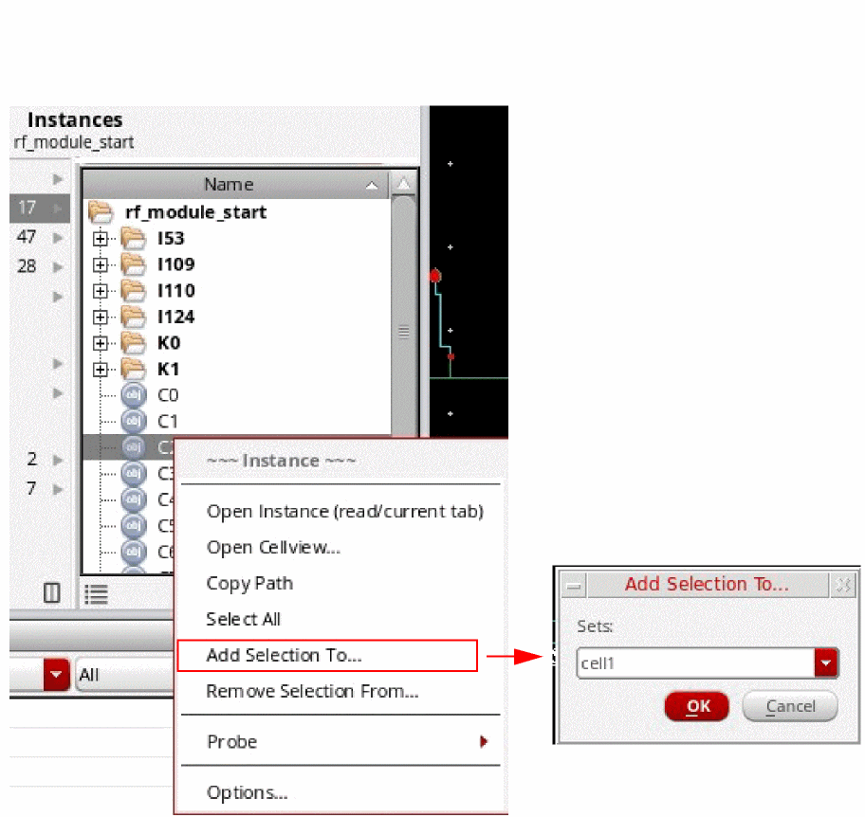Screen dimensions: 865x817
Task: Expand the I124 instance node
Action: pos(100,318)
